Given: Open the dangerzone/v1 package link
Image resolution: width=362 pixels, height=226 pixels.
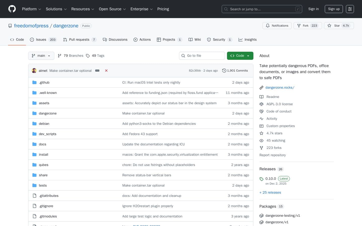Looking at the screenshot, I should (x=277, y=222).
